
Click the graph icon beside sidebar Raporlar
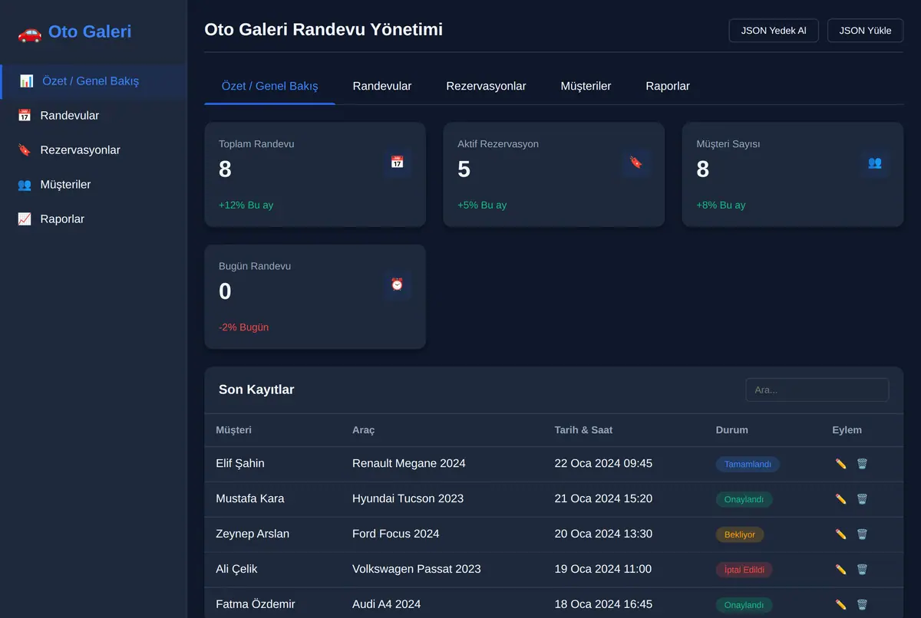(25, 219)
